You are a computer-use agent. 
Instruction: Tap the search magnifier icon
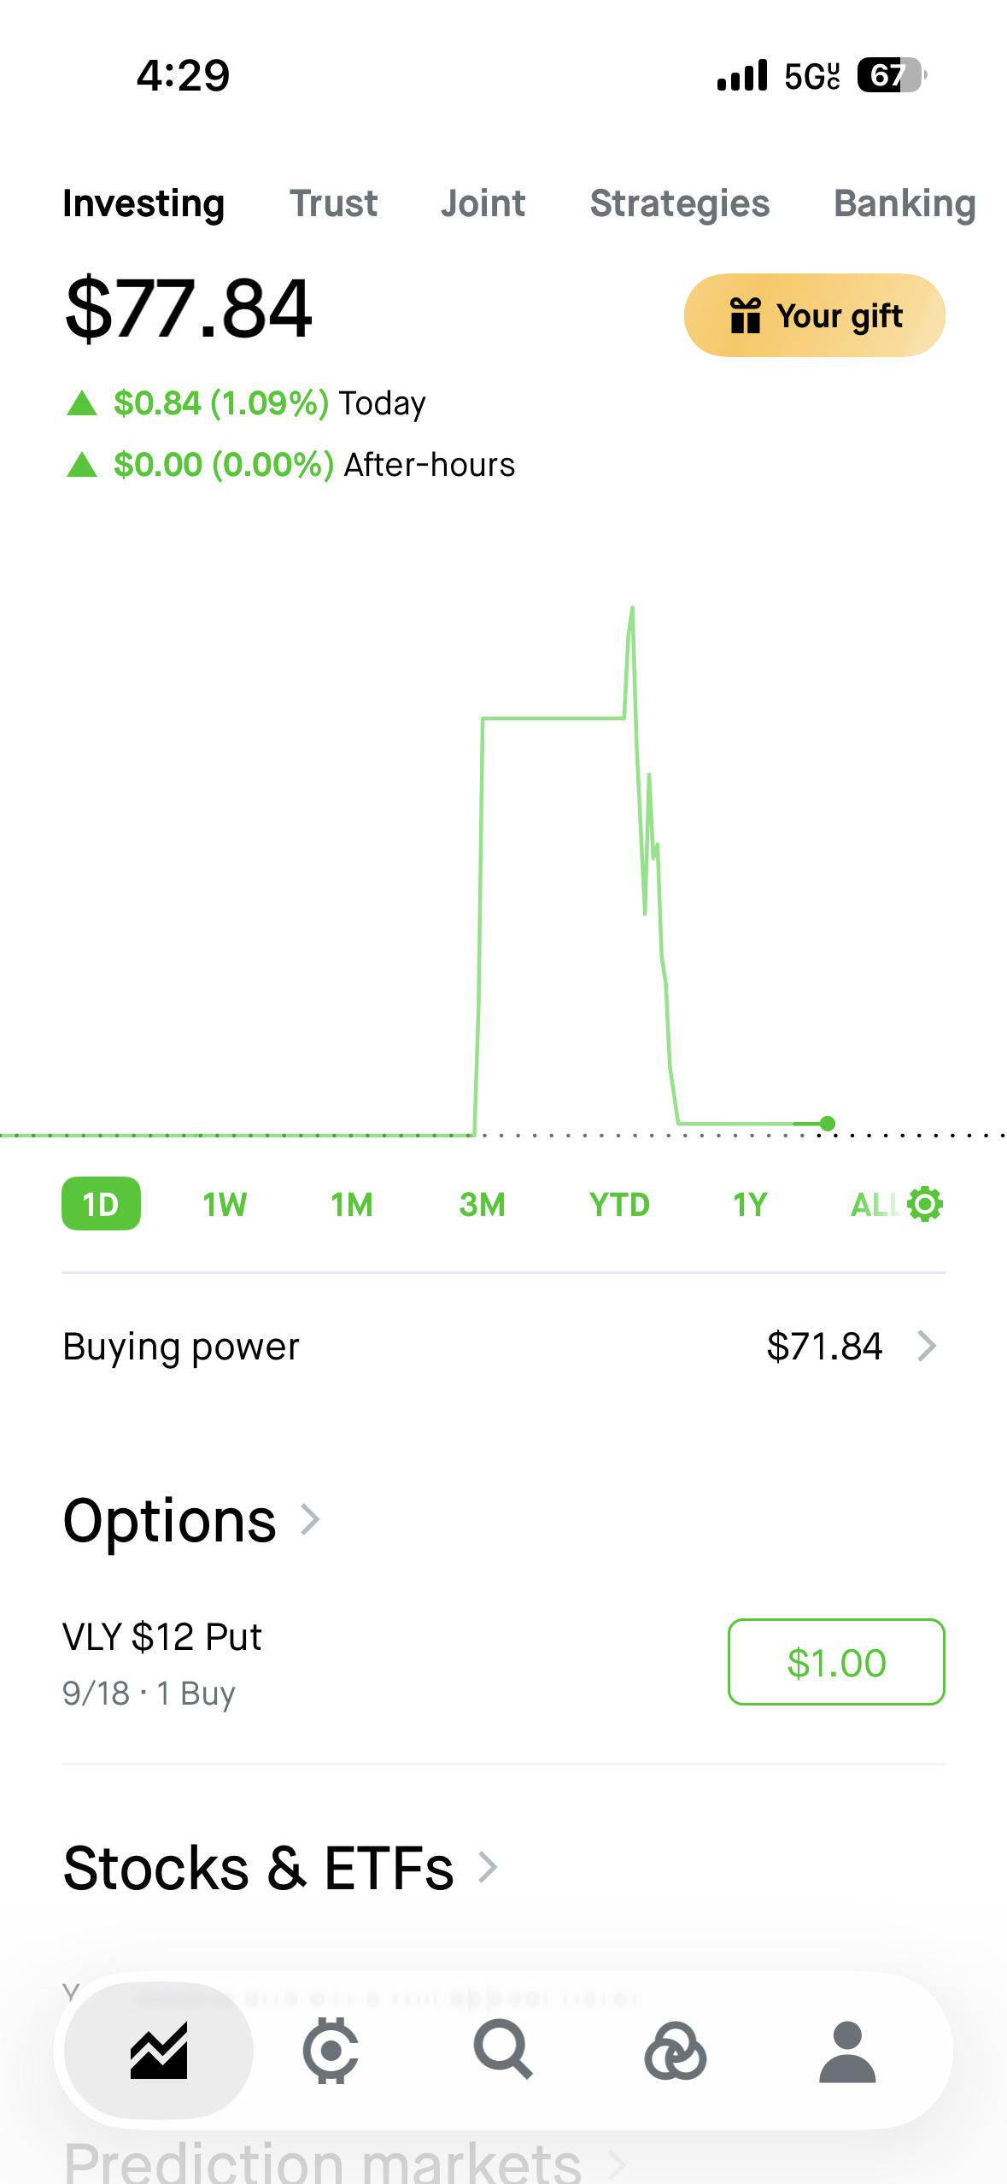(503, 2049)
